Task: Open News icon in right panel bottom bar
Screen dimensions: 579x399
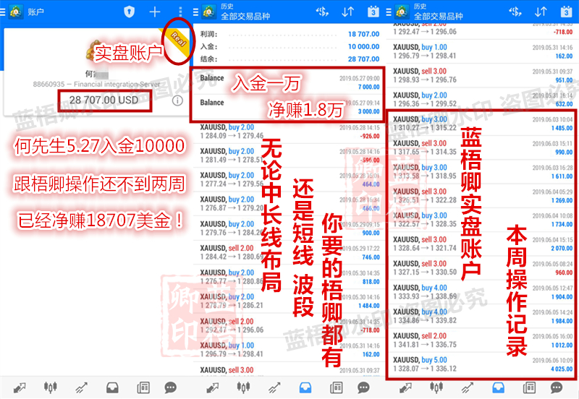Action: [x=530, y=388]
